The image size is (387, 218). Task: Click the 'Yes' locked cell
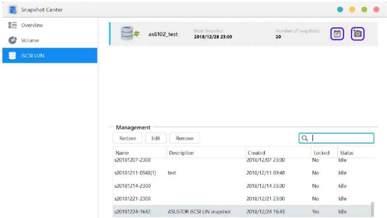[316, 212]
